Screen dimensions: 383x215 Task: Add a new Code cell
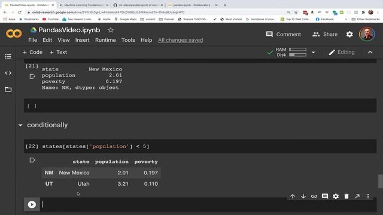point(32,52)
